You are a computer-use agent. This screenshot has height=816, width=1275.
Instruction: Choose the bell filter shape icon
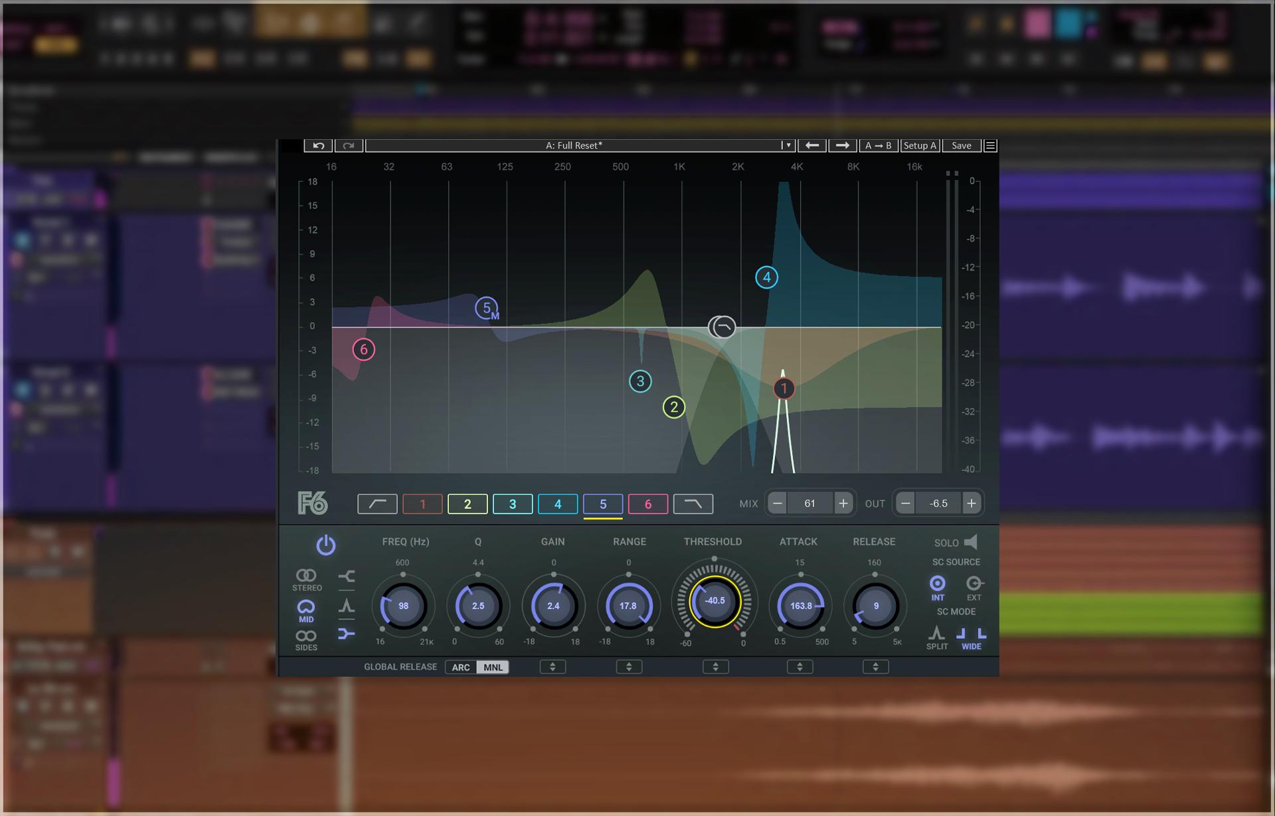pyautogui.click(x=346, y=606)
